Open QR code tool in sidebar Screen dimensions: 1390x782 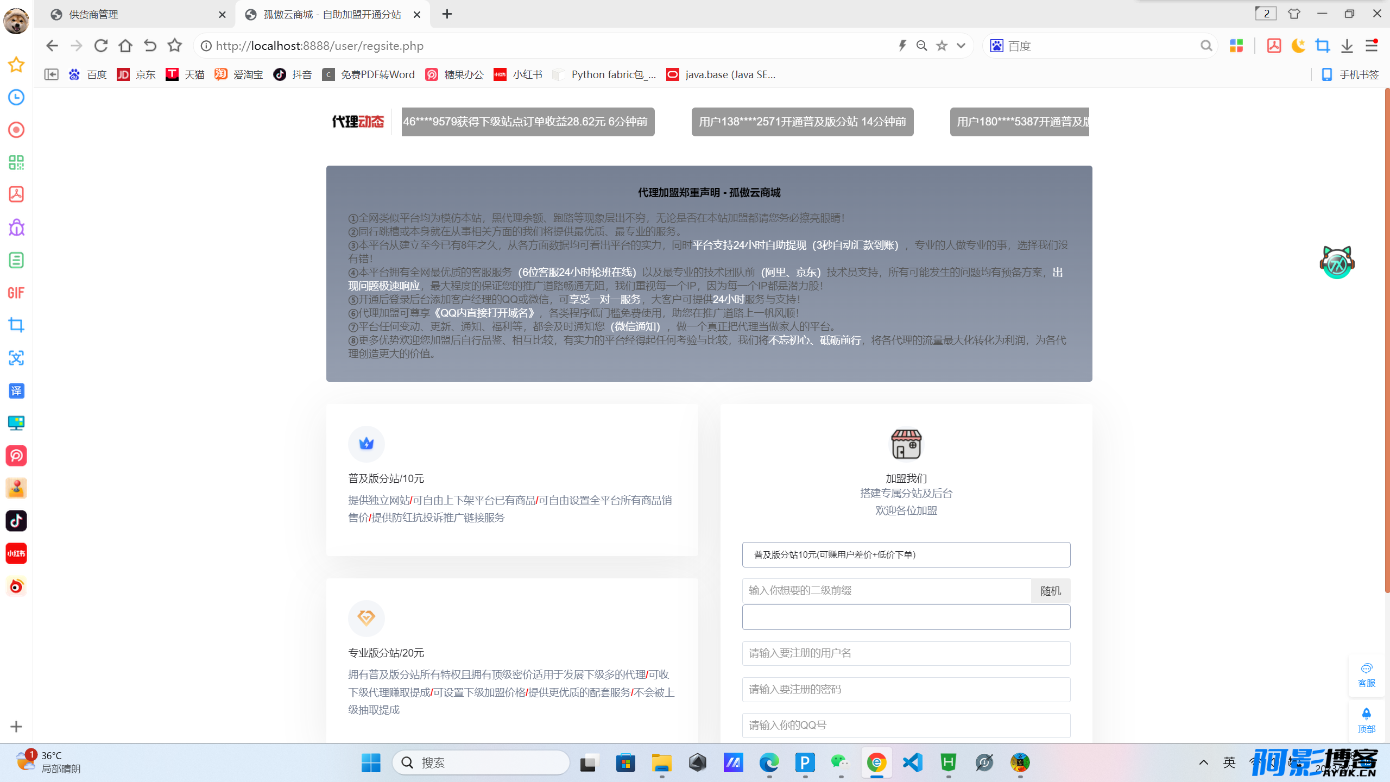tap(16, 162)
